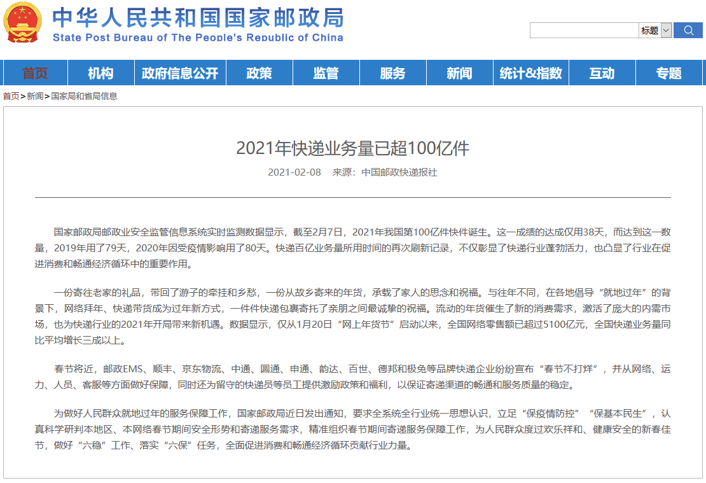Go to the 机构 menu item
This screenshot has width=706, height=483.
click(x=101, y=73)
